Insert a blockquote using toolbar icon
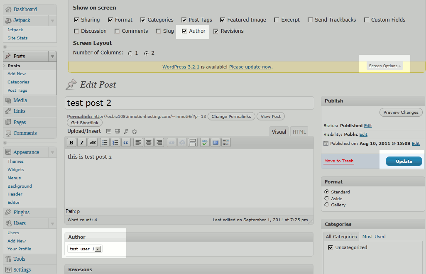 click(126, 142)
